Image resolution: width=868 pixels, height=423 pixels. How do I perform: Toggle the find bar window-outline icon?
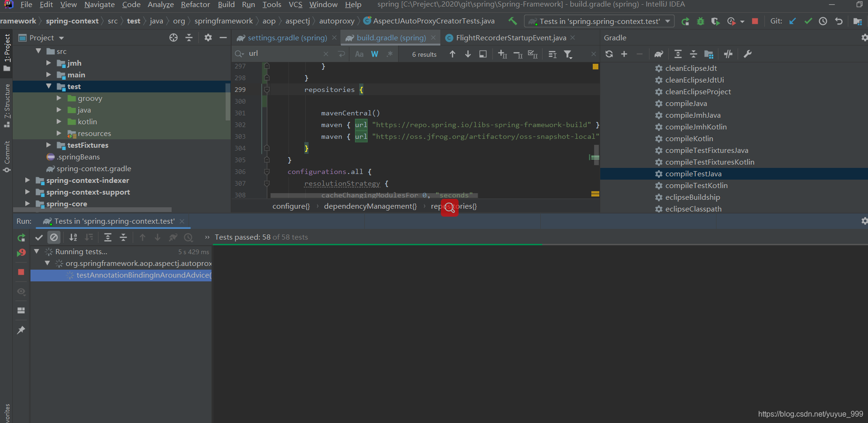(x=483, y=54)
